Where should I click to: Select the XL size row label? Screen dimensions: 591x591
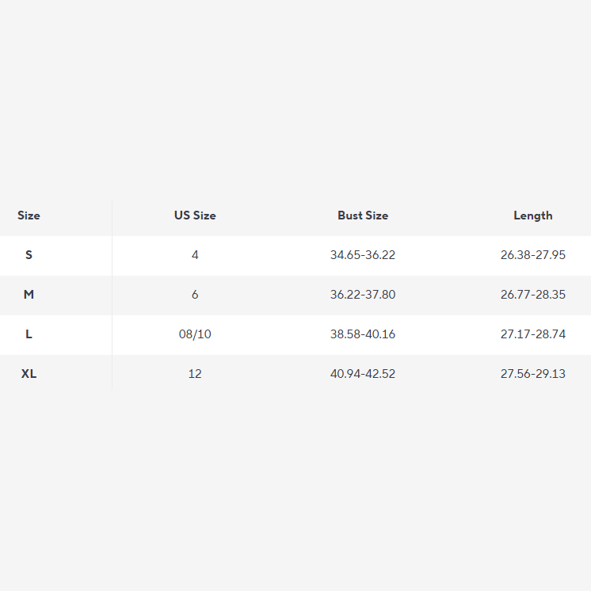29,374
